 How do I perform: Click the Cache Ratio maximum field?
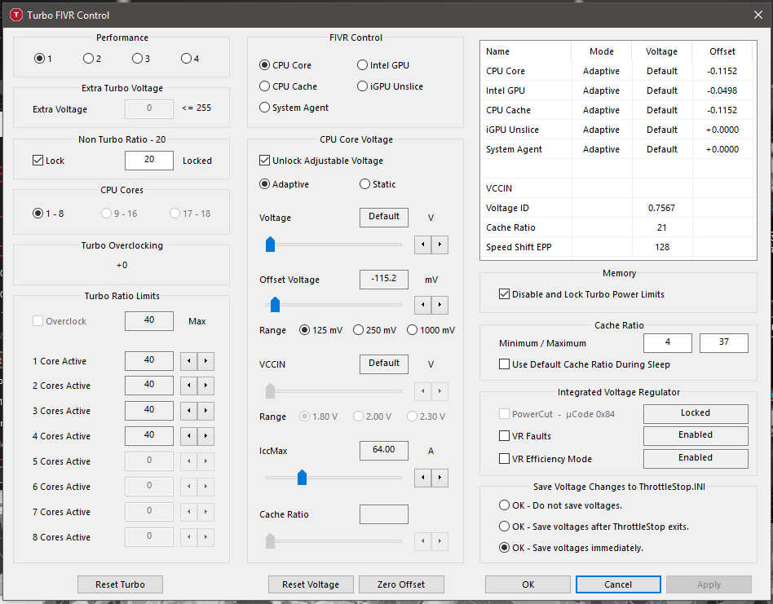pos(724,342)
